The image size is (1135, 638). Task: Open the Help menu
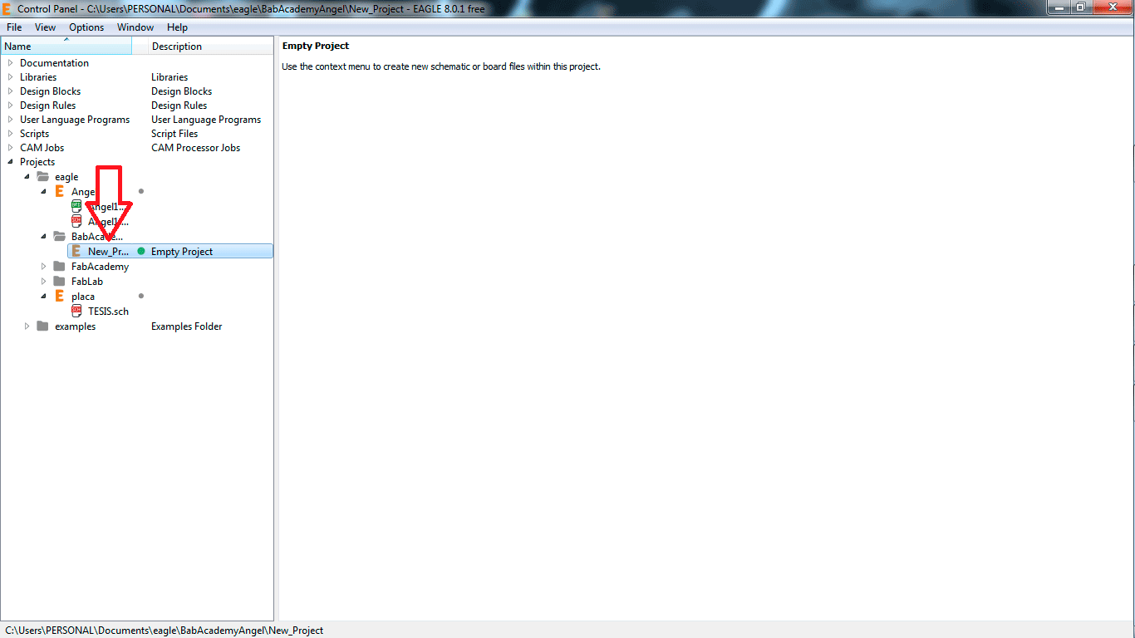pyautogui.click(x=178, y=27)
